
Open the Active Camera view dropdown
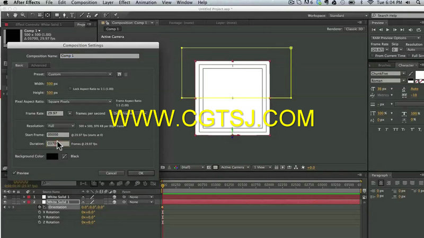pyautogui.click(x=235, y=167)
